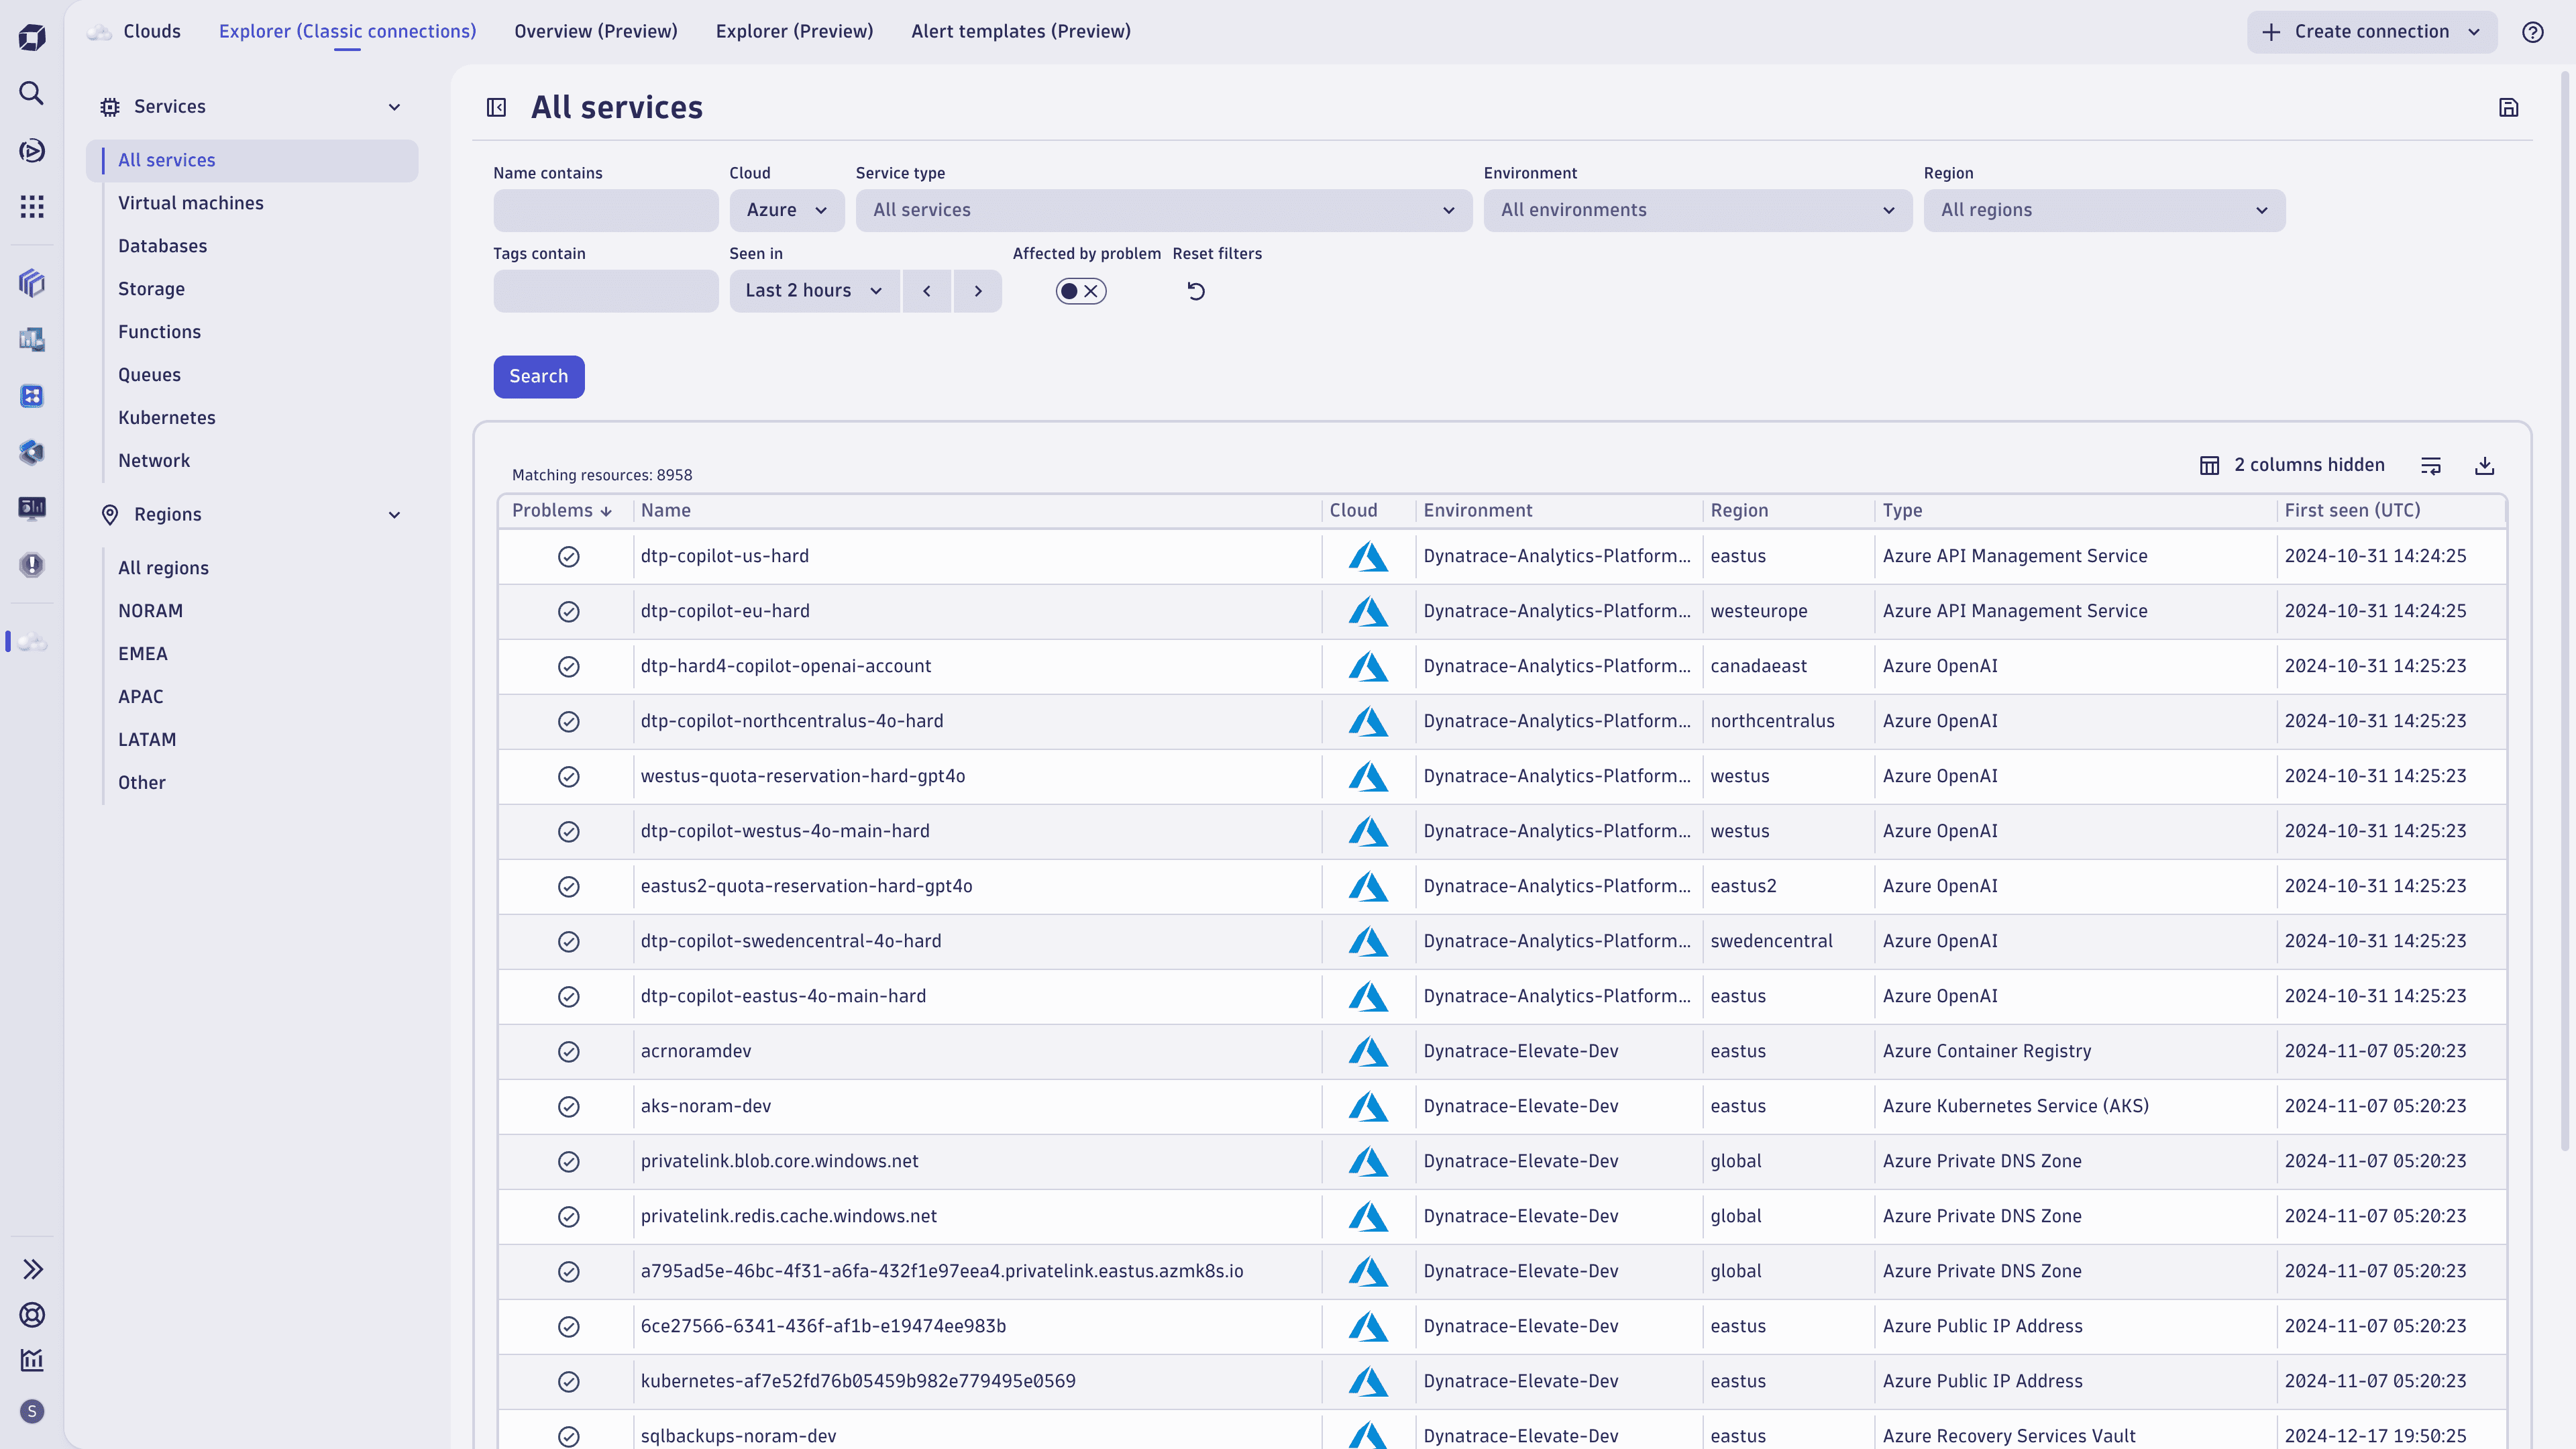Click the Services gear icon
This screenshot has height=1449, width=2576.
[x=110, y=107]
